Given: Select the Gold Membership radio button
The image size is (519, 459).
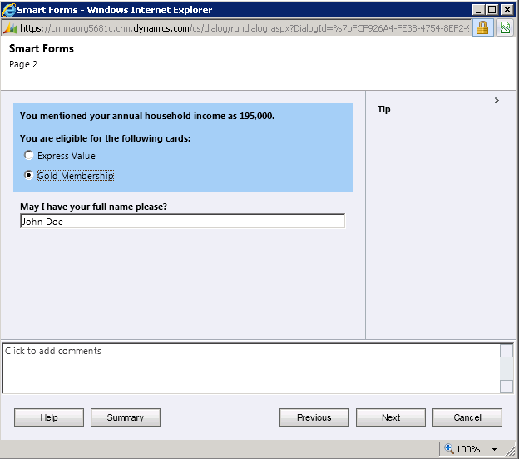Looking at the screenshot, I should pyautogui.click(x=29, y=176).
